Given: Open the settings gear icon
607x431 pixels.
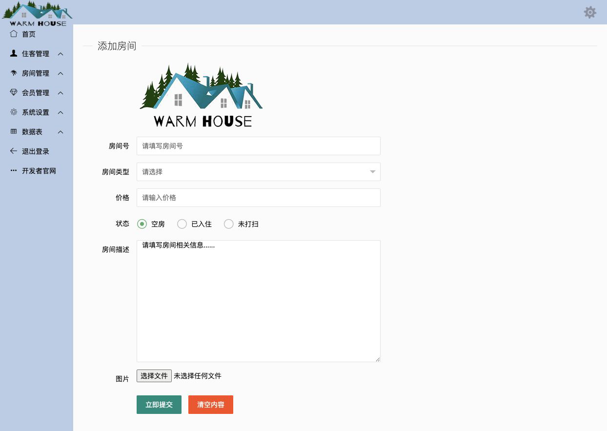Looking at the screenshot, I should pos(590,12).
